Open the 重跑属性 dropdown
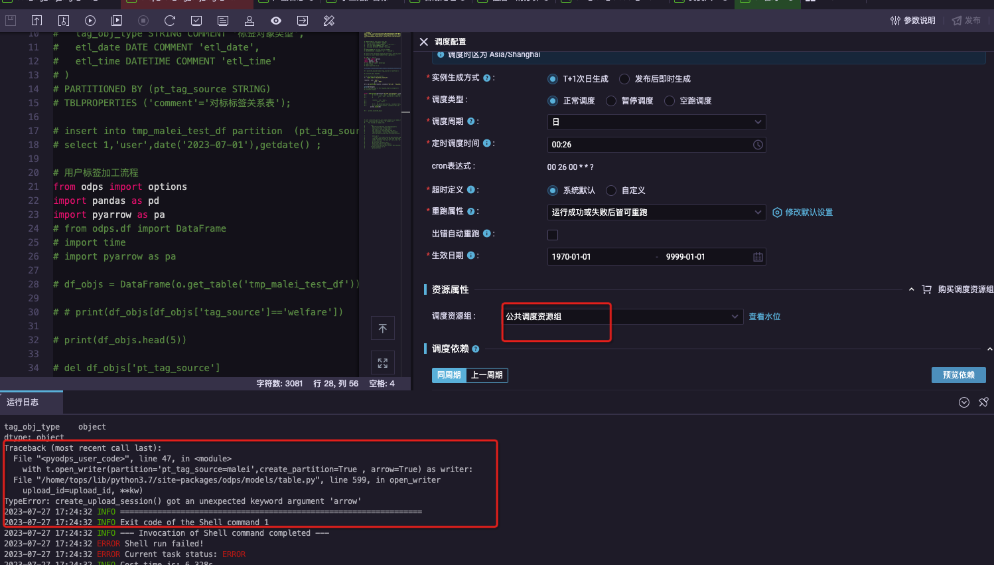The image size is (994, 565). click(656, 212)
